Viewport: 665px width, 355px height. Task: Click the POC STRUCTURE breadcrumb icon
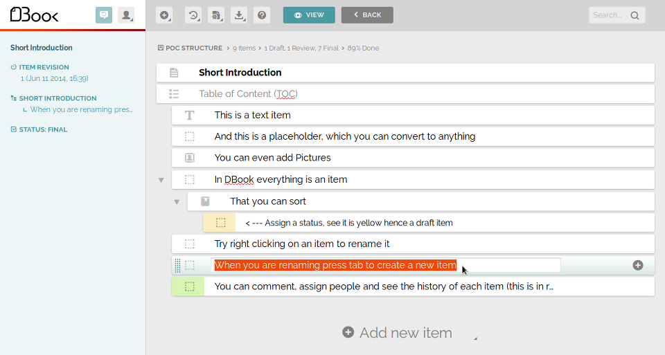160,48
